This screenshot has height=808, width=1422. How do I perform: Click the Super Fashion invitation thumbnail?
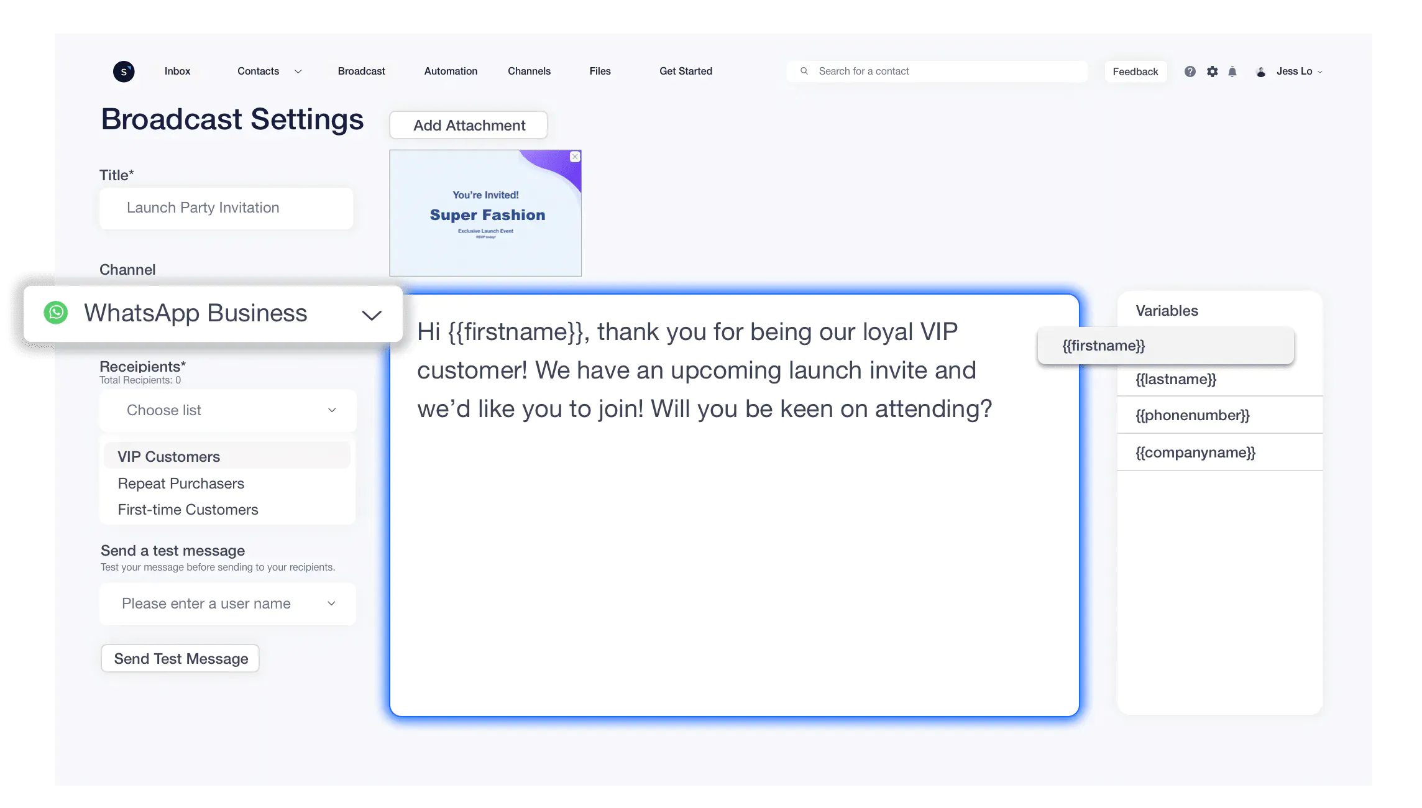(x=485, y=213)
